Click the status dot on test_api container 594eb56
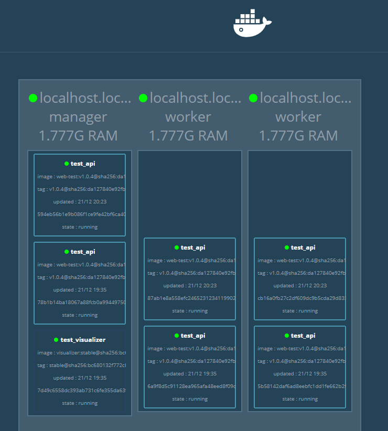This screenshot has height=431, width=388. pos(67,164)
